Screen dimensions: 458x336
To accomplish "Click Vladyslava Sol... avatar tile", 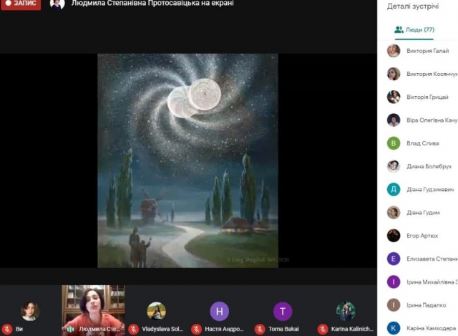I will [x=156, y=311].
